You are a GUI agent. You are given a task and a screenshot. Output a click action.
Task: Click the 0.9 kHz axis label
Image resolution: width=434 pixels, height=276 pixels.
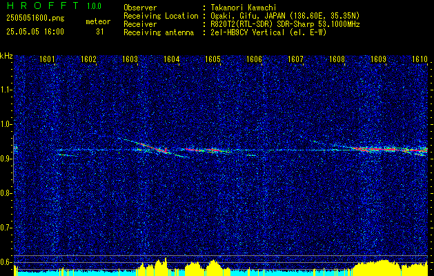coord(6,159)
